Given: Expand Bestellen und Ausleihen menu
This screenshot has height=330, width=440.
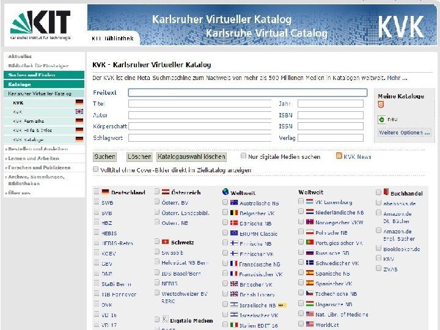Looking at the screenshot, I should (38, 149).
